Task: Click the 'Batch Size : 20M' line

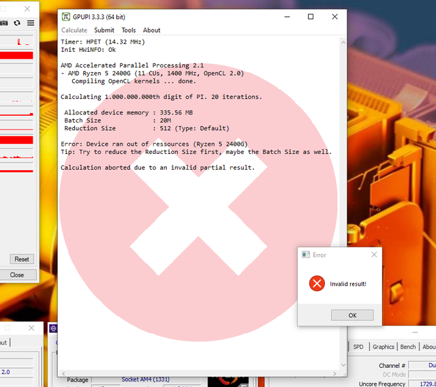Action: (118, 121)
